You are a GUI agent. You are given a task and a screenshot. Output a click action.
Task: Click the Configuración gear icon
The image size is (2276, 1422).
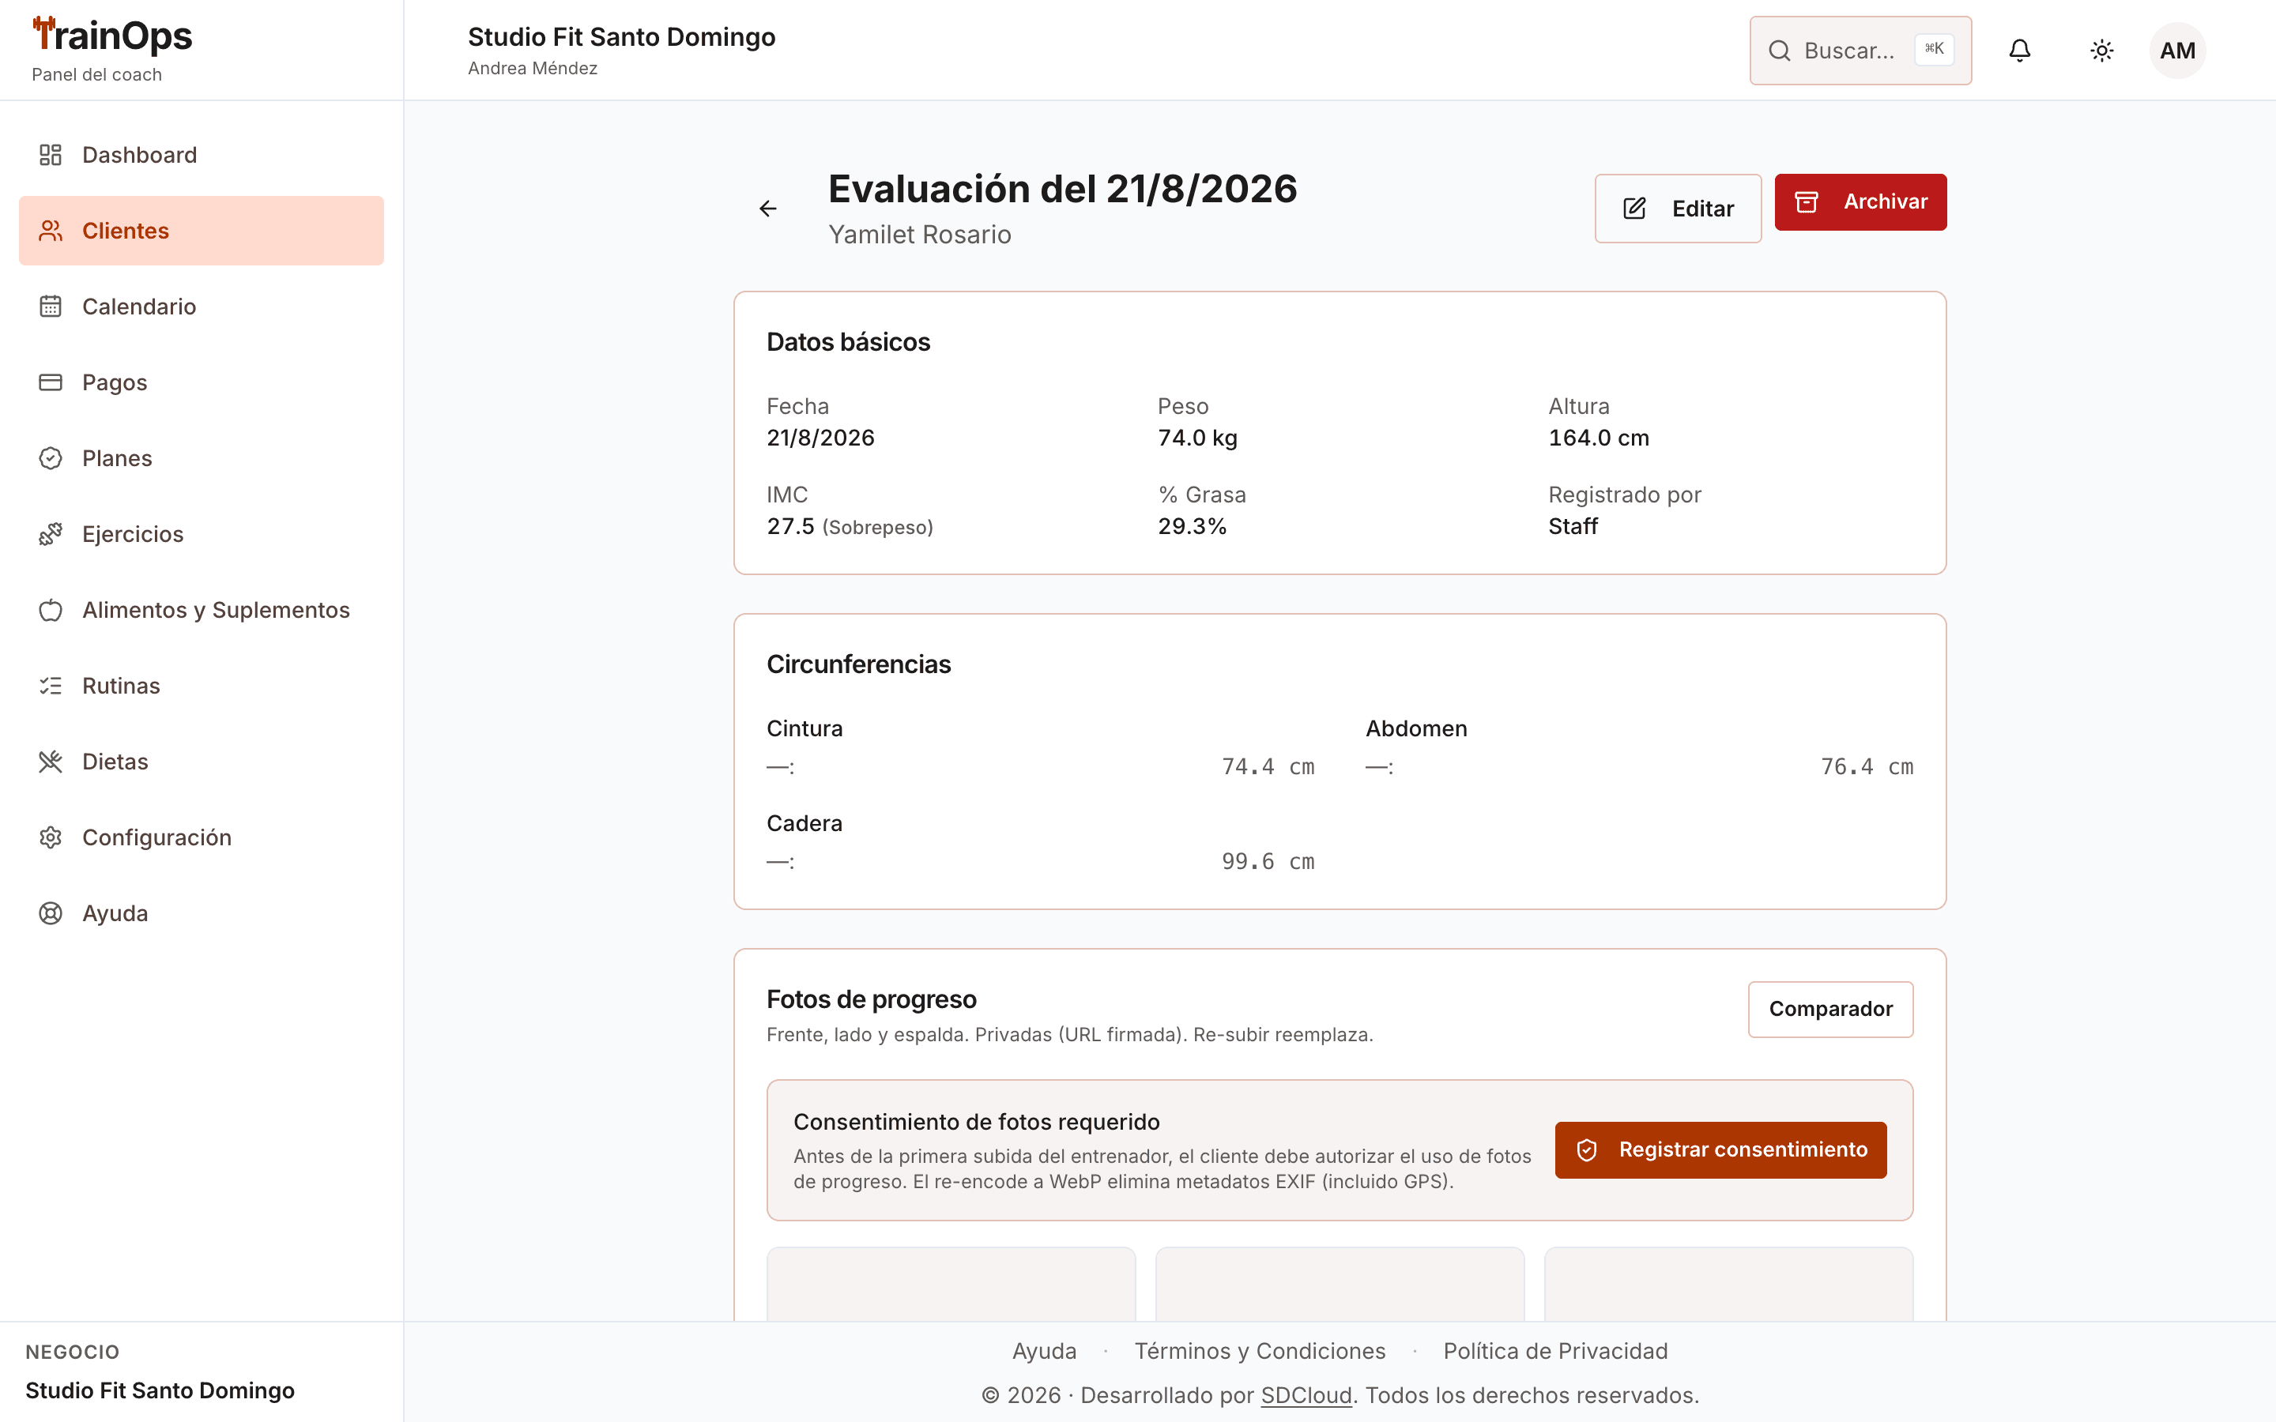coord(51,837)
